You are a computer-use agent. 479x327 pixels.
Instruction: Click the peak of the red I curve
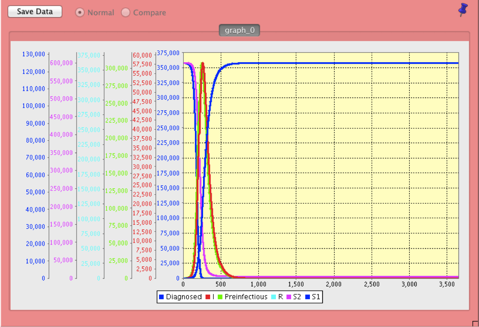click(x=203, y=63)
